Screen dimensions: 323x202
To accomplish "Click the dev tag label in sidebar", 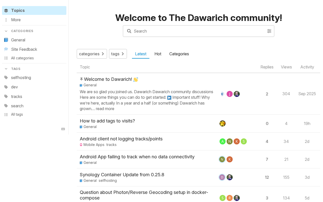I will [x=14, y=87].
